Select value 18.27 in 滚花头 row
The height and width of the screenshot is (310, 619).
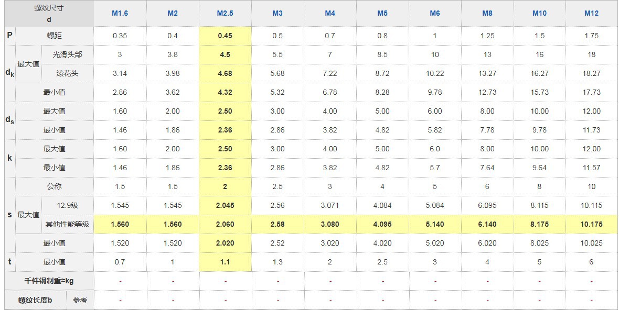tap(591, 73)
